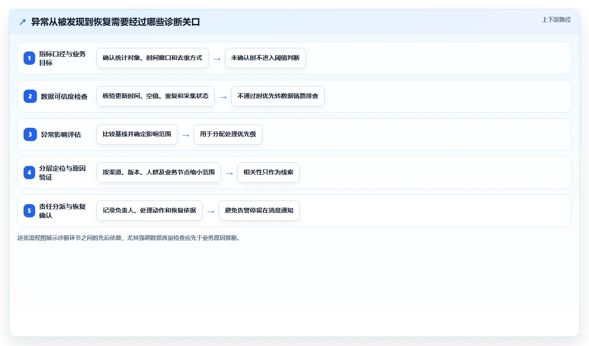Click the 上下游路径 label in the header
This screenshot has width=589, height=346.
click(556, 20)
